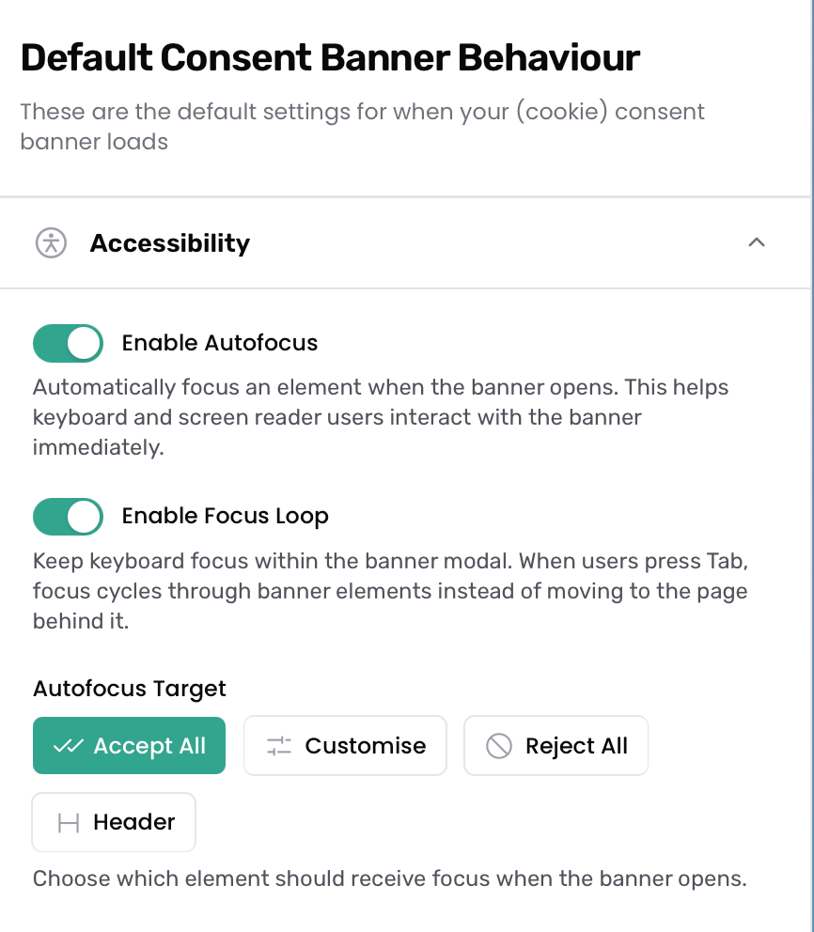Click the focus loop description paragraph
Screen dimensions: 814x932
pyautogui.click(x=390, y=591)
